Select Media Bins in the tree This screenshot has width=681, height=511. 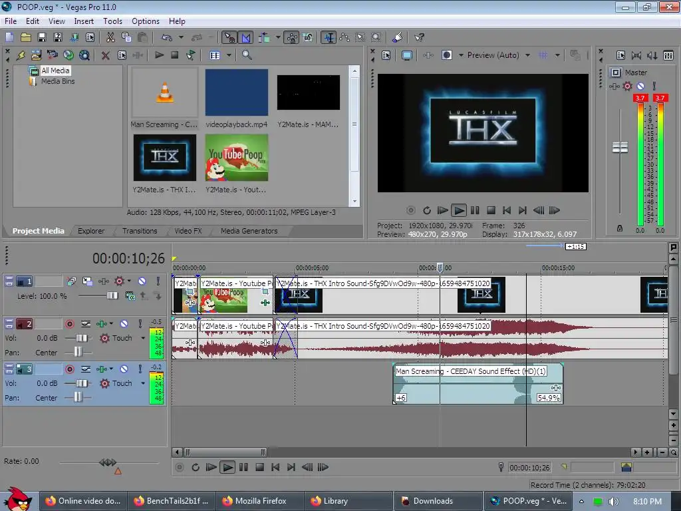(x=58, y=81)
